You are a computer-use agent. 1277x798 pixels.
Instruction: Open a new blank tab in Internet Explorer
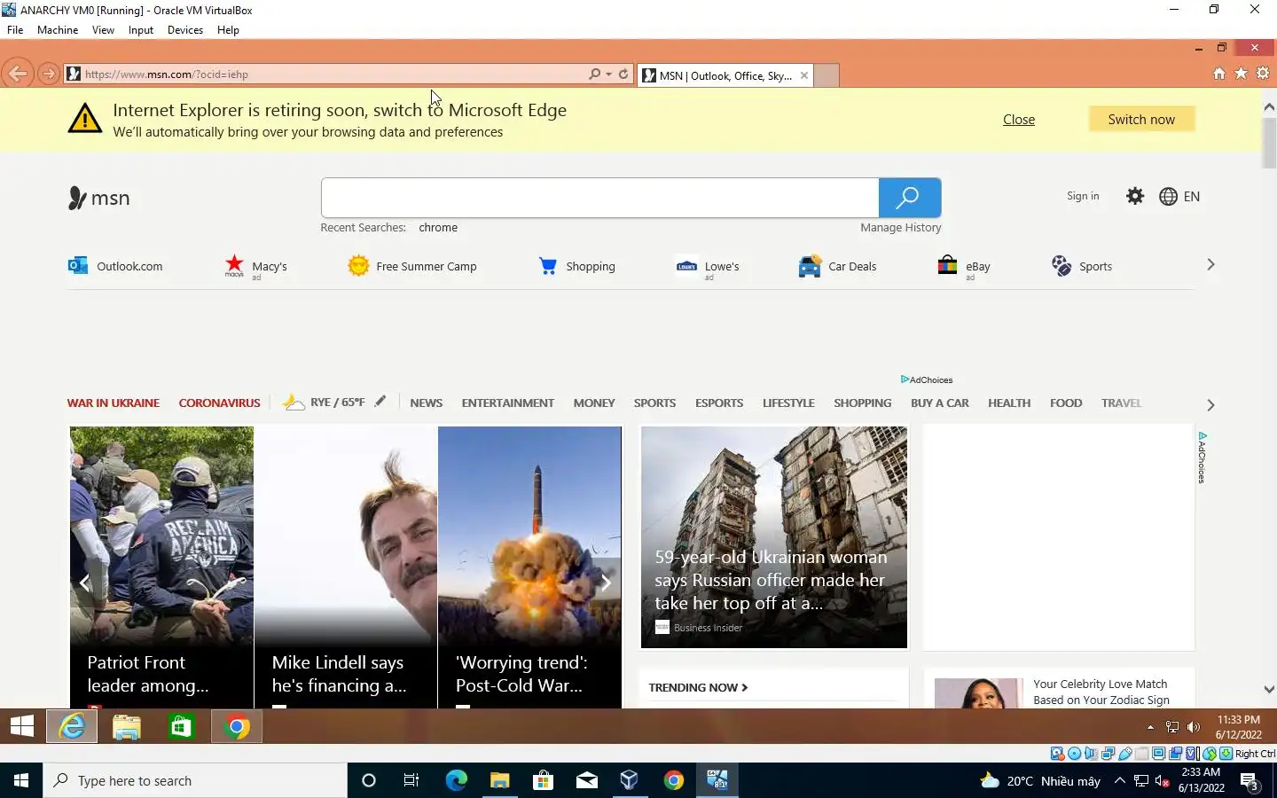(x=827, y=75)
